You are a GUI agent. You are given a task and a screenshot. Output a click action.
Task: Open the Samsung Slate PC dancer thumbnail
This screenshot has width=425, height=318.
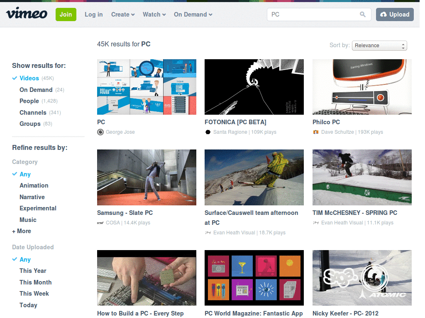147,177
